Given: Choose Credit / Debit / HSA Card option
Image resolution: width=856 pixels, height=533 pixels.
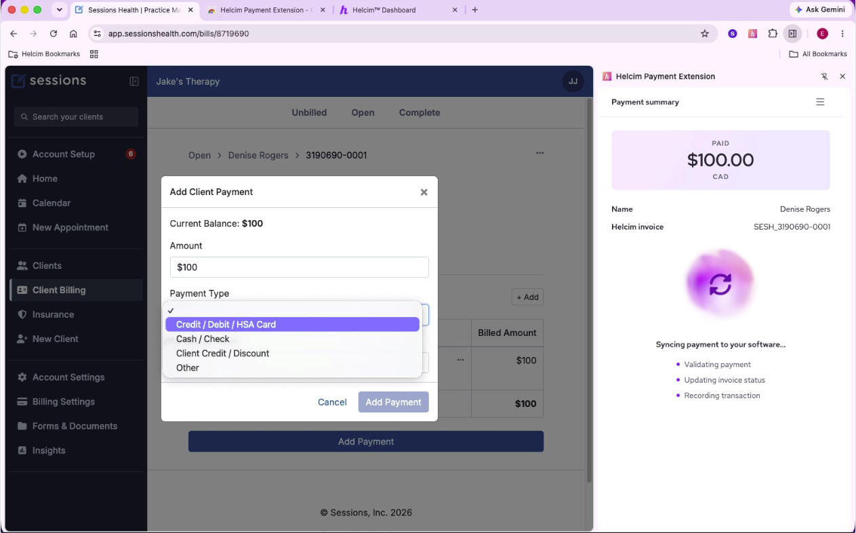Looking at the screenshot, I should 292,324.
